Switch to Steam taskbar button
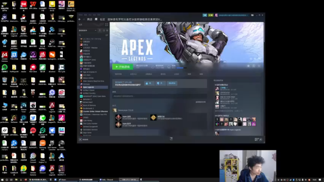Viewport: 324px width, 182px height. tap(67, 180)
